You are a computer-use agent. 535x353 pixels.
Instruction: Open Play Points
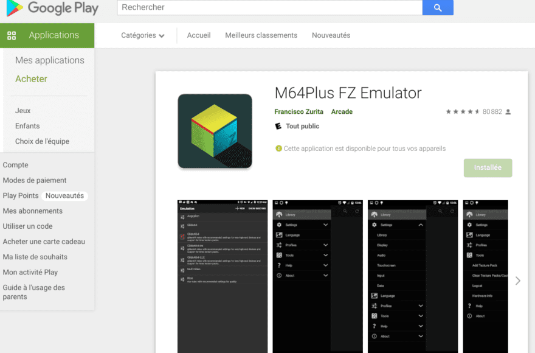pyautogui.click(x=21, y=196)
